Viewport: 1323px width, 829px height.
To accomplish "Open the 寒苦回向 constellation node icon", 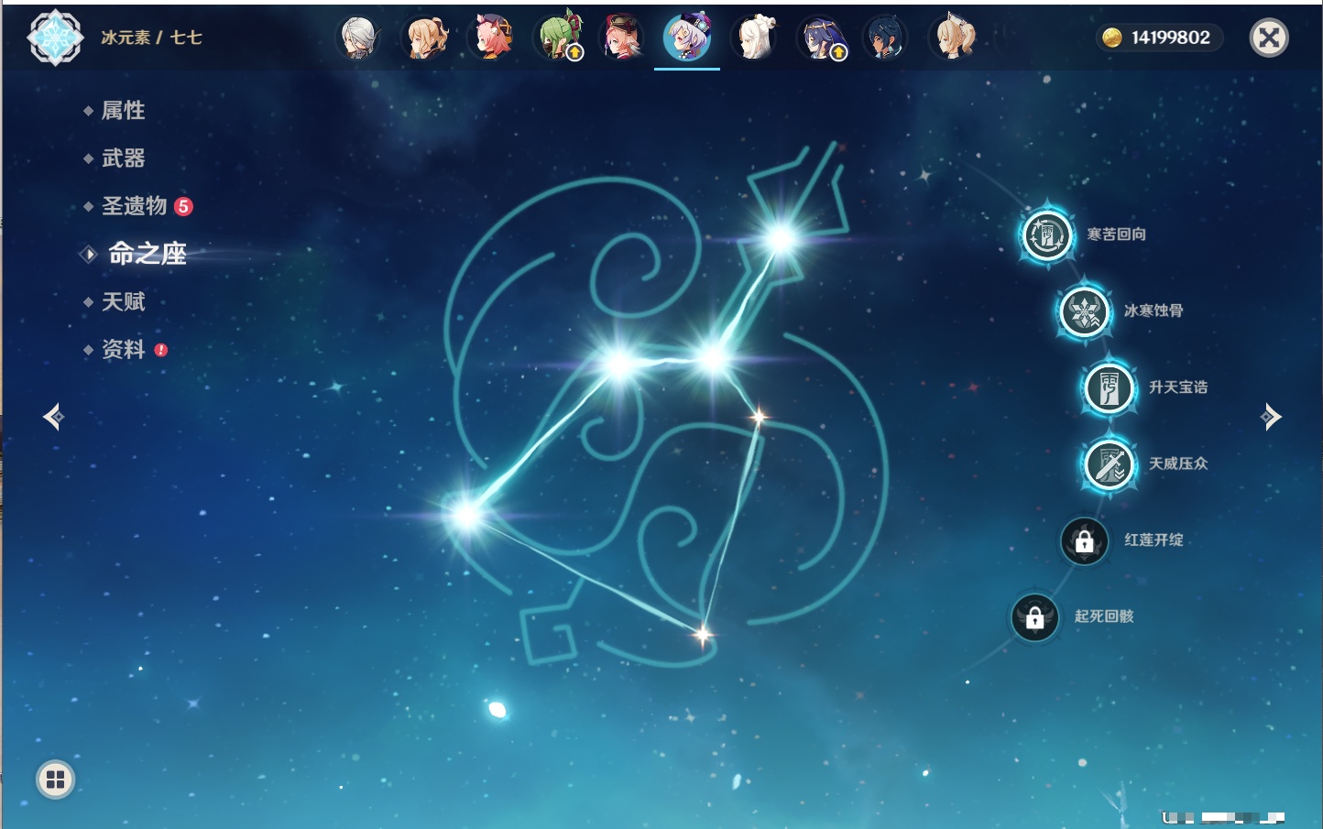I will point(1046,235).
